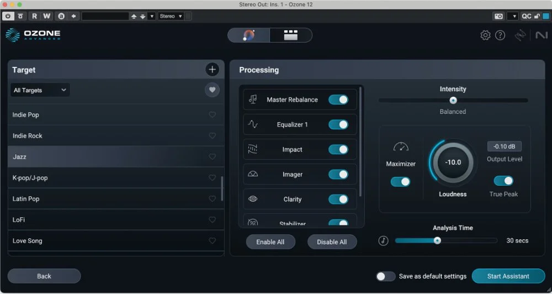This screenshot has height=294, width=552.
Task: Click the Clarity eye icon
Action: 253,199
